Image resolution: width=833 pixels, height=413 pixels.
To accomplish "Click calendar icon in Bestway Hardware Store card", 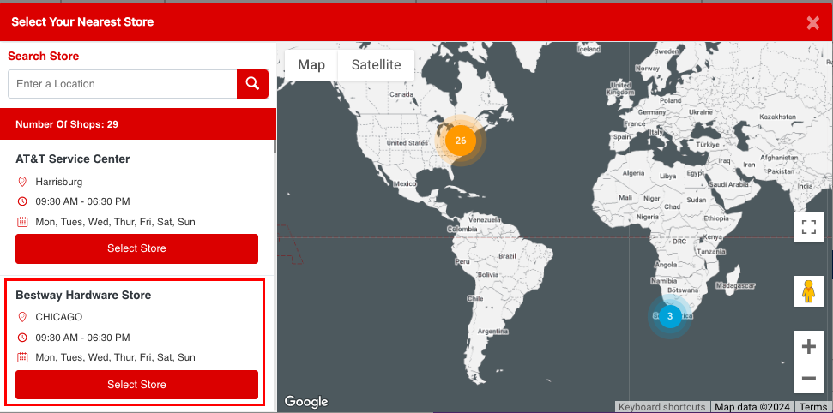I will point(22,357).
